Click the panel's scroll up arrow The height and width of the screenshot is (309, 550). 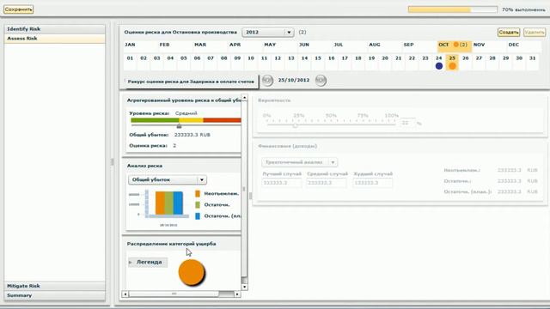click(x=244, y=97)
